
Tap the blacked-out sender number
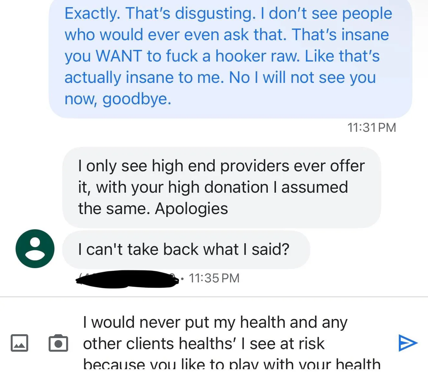click(127, 279)
